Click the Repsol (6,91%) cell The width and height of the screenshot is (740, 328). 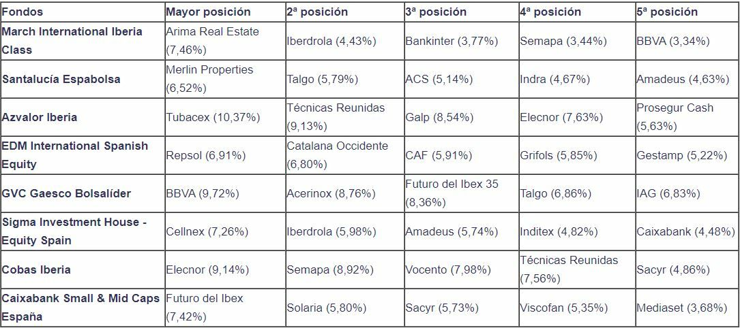203,155
